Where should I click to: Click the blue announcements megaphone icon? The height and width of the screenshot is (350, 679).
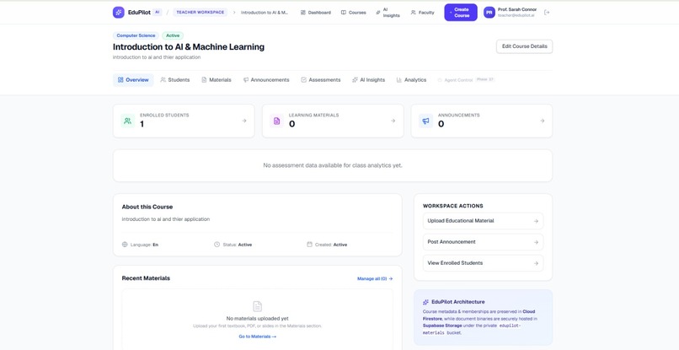(425, 121)
